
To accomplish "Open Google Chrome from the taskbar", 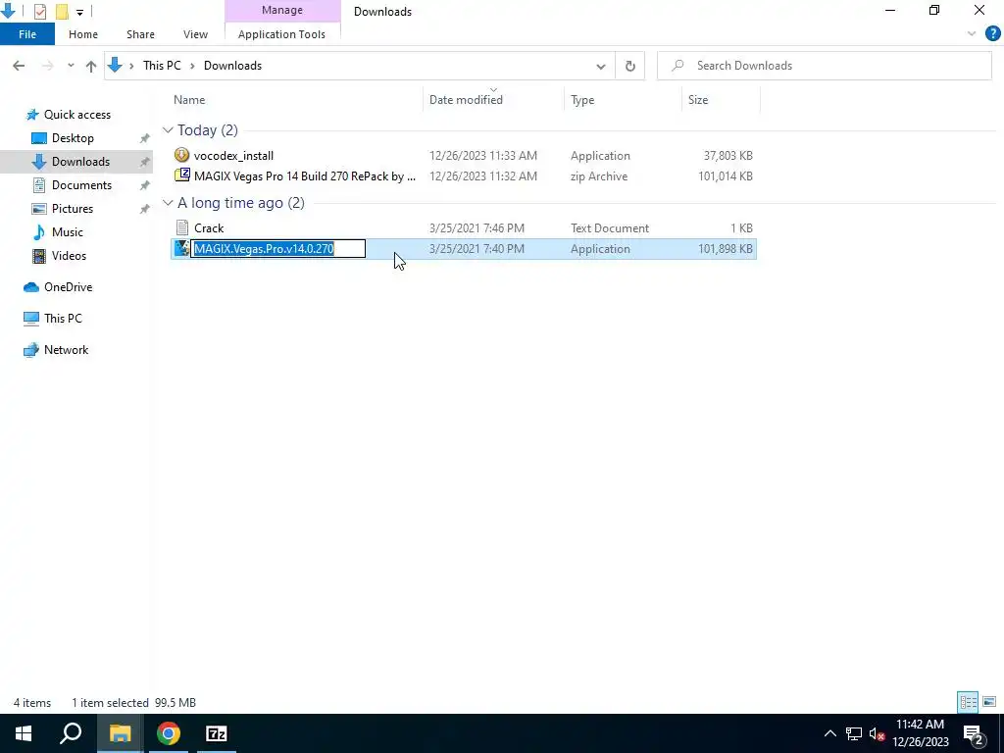I will (x=169, y=733).
